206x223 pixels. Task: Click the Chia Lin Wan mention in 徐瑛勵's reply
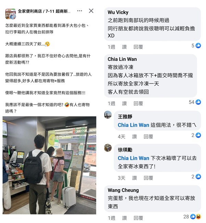point(133,158)
